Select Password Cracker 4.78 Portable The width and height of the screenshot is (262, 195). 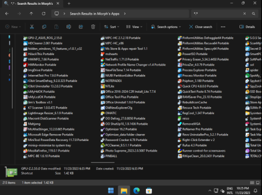click(x=124, y=140)
